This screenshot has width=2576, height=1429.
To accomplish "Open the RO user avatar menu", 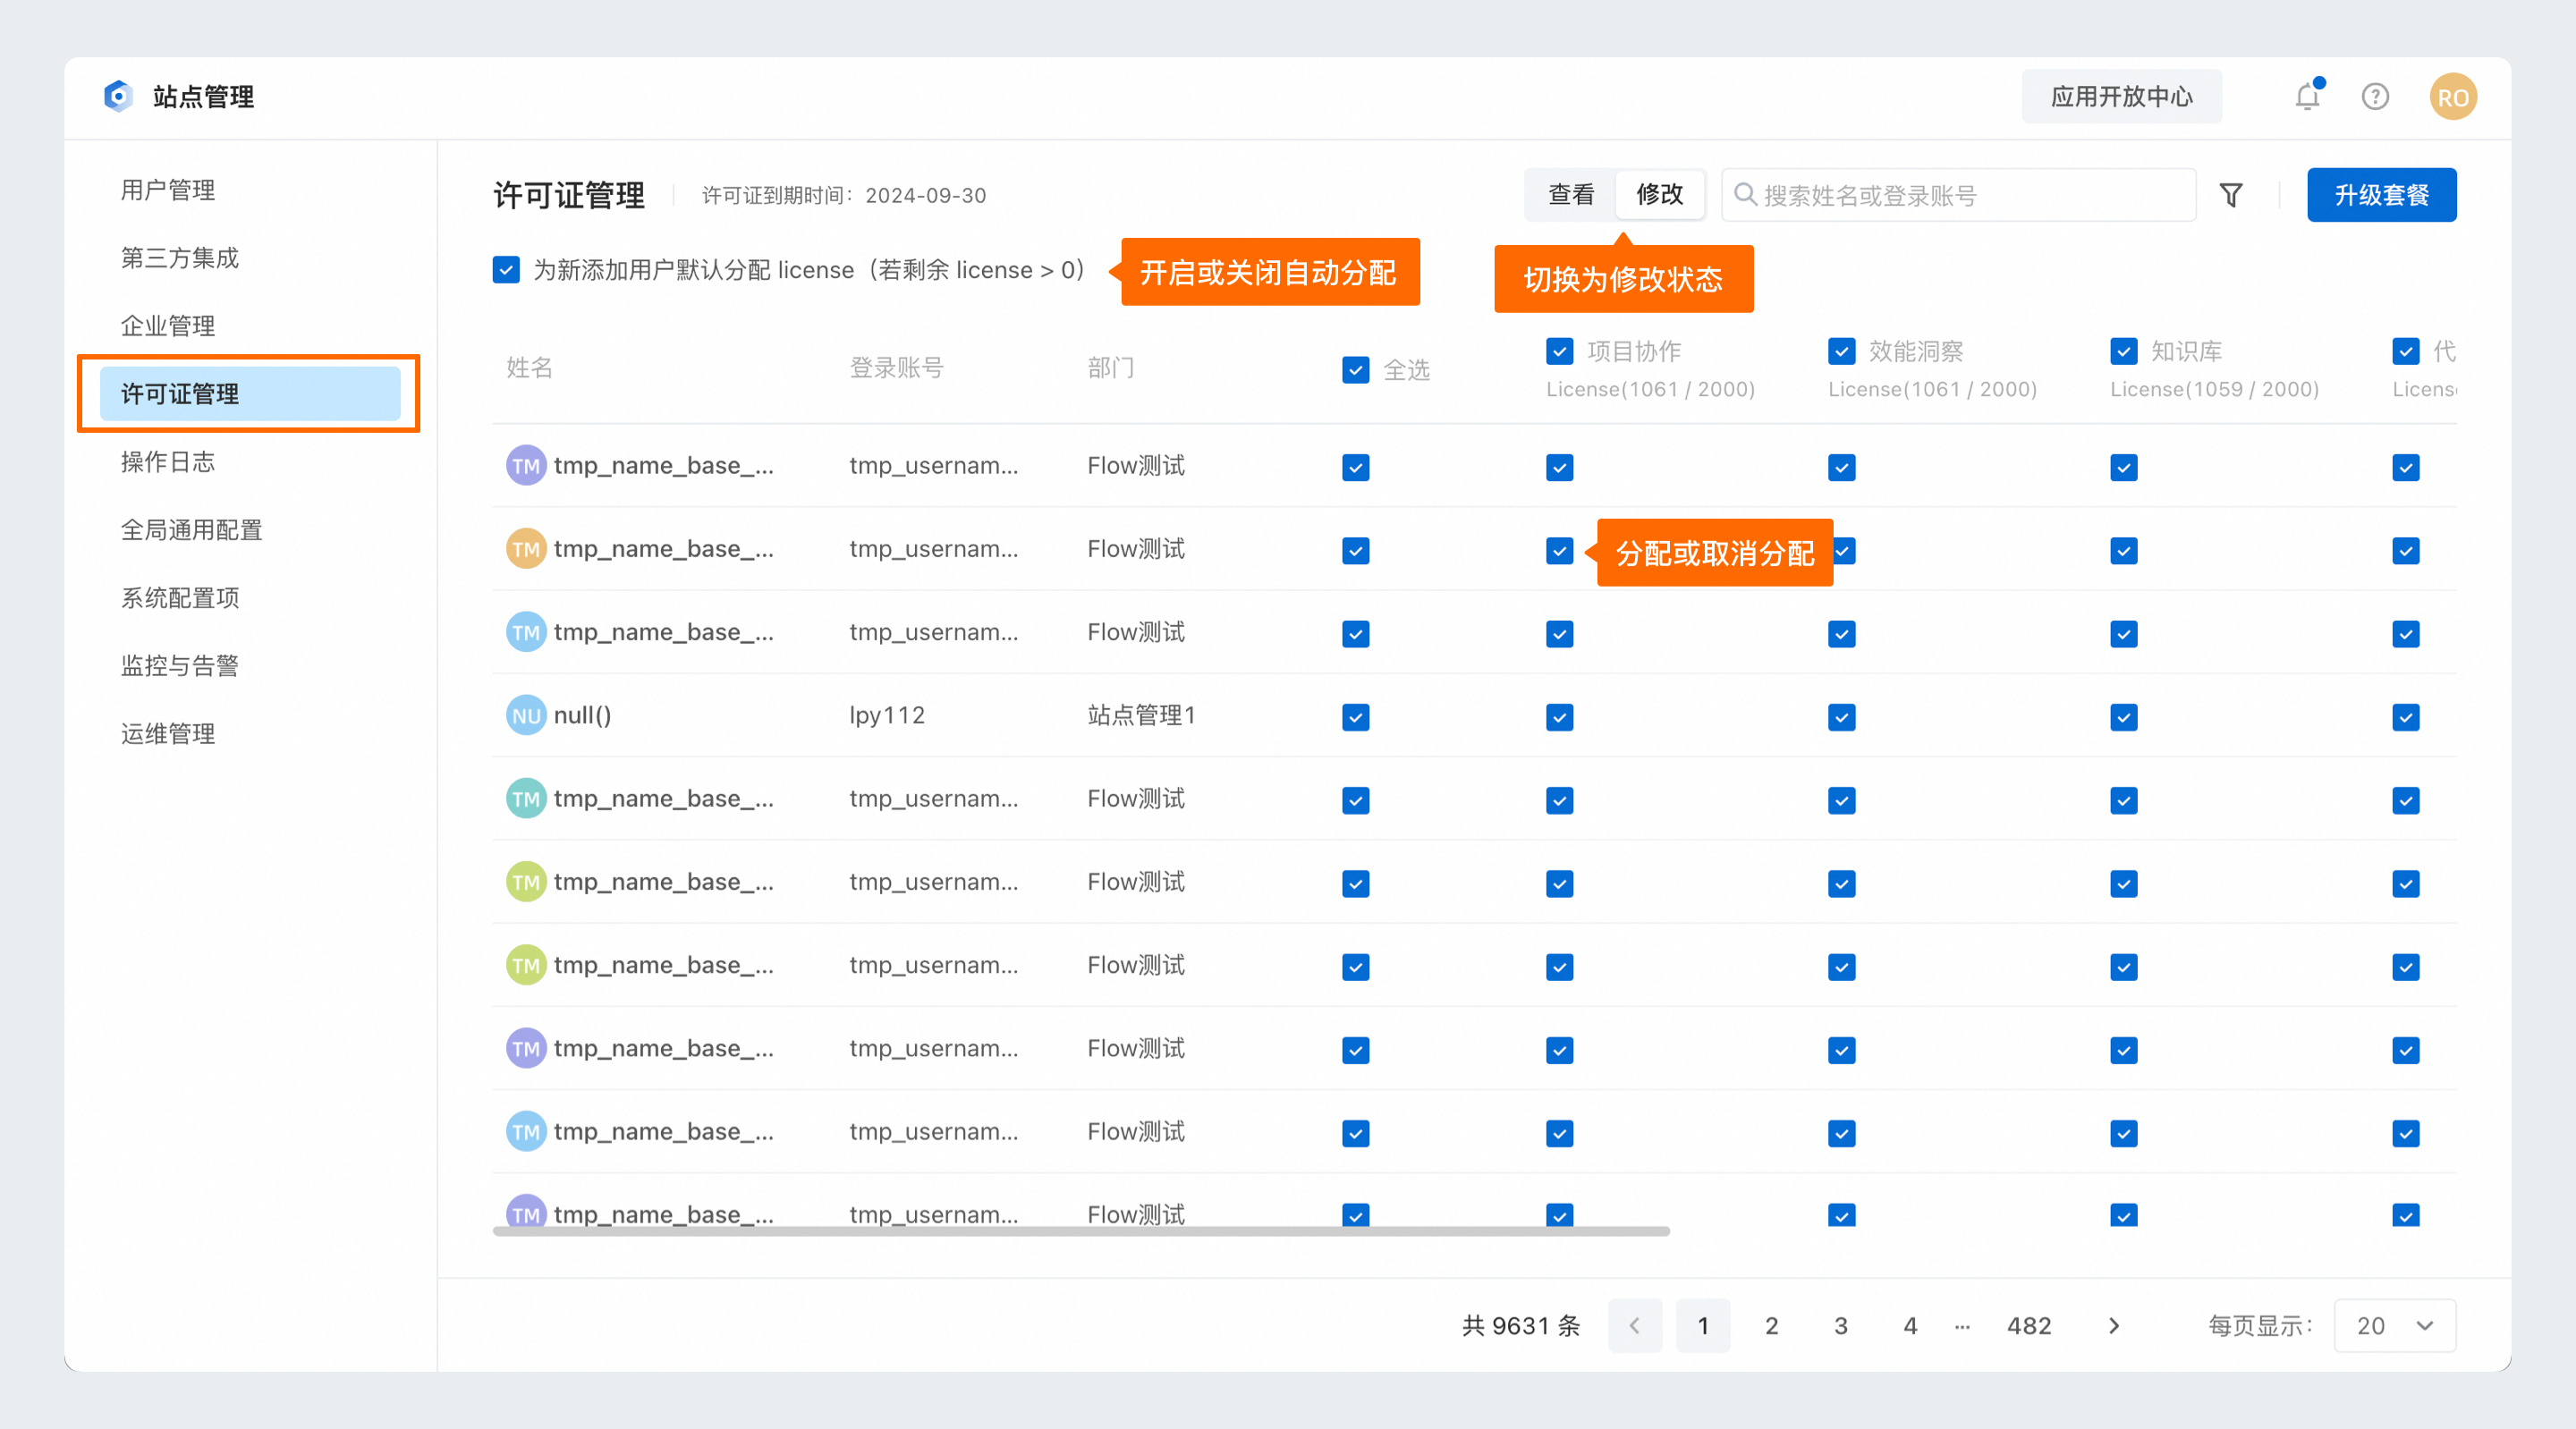I will (2453, 97).
